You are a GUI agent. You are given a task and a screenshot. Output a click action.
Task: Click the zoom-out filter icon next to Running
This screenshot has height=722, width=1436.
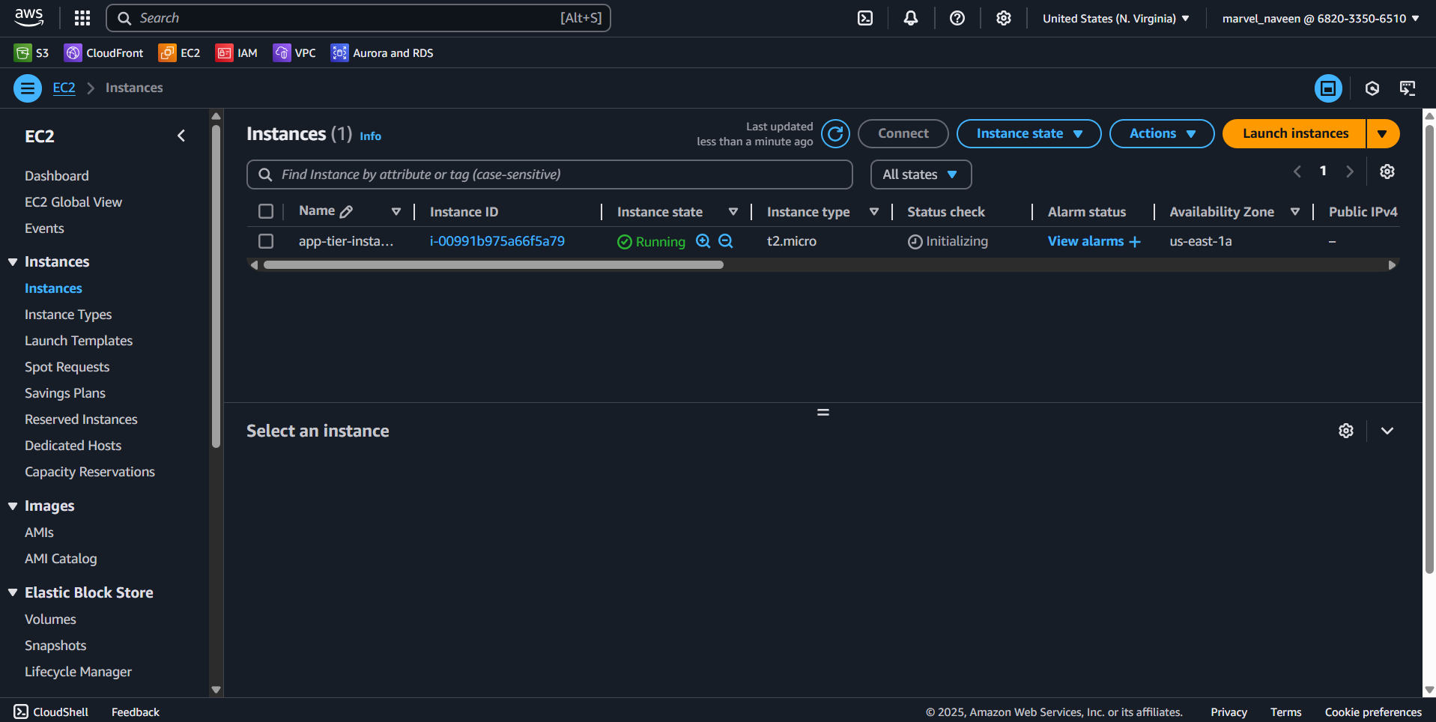(725, 241)
